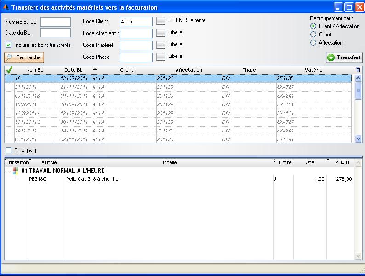The width and height of the screenshot is (365, 276).
Task: Click the green checkmark column header icon
Action: click(x=9, y=69)
